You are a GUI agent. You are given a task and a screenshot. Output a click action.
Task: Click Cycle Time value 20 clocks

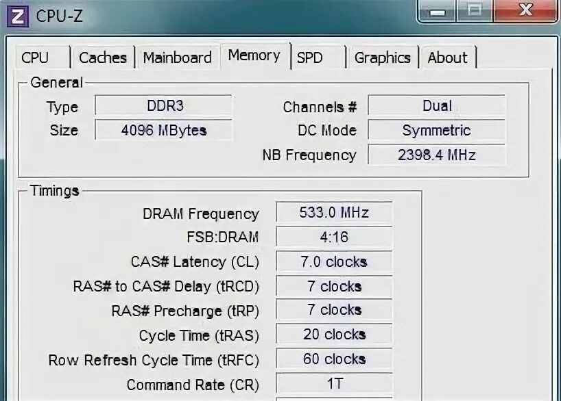[334, 335]
